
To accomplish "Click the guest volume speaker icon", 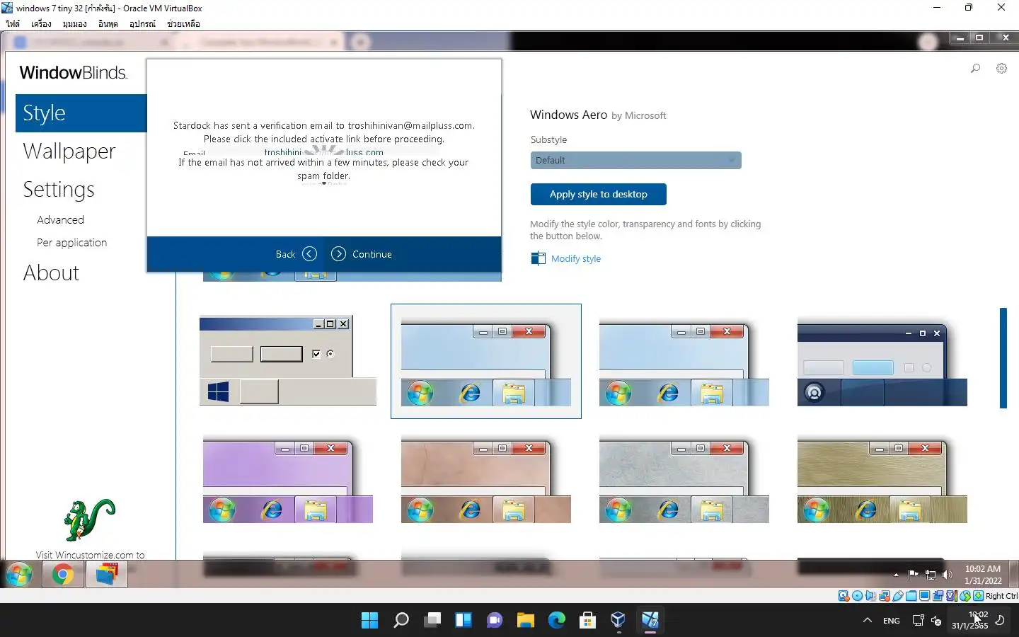I will (x=948, y=575).
